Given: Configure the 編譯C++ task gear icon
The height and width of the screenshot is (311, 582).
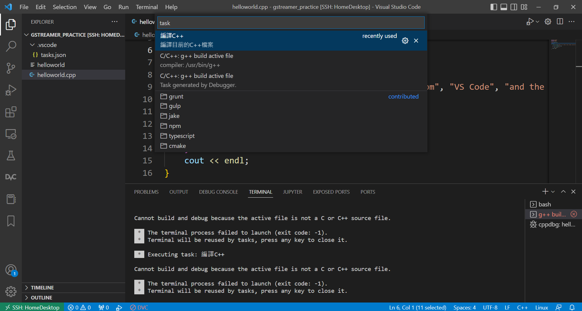Looking at the screenshot, I should 405,41.
